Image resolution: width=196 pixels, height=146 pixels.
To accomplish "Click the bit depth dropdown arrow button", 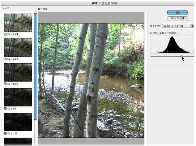I will pos(192,26).
